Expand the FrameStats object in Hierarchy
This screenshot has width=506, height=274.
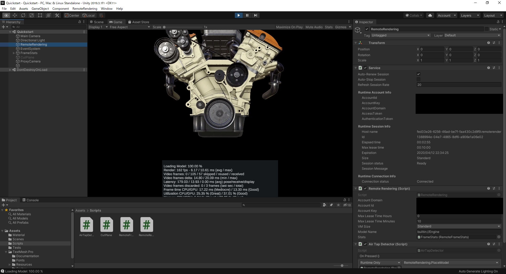point(13,53)
